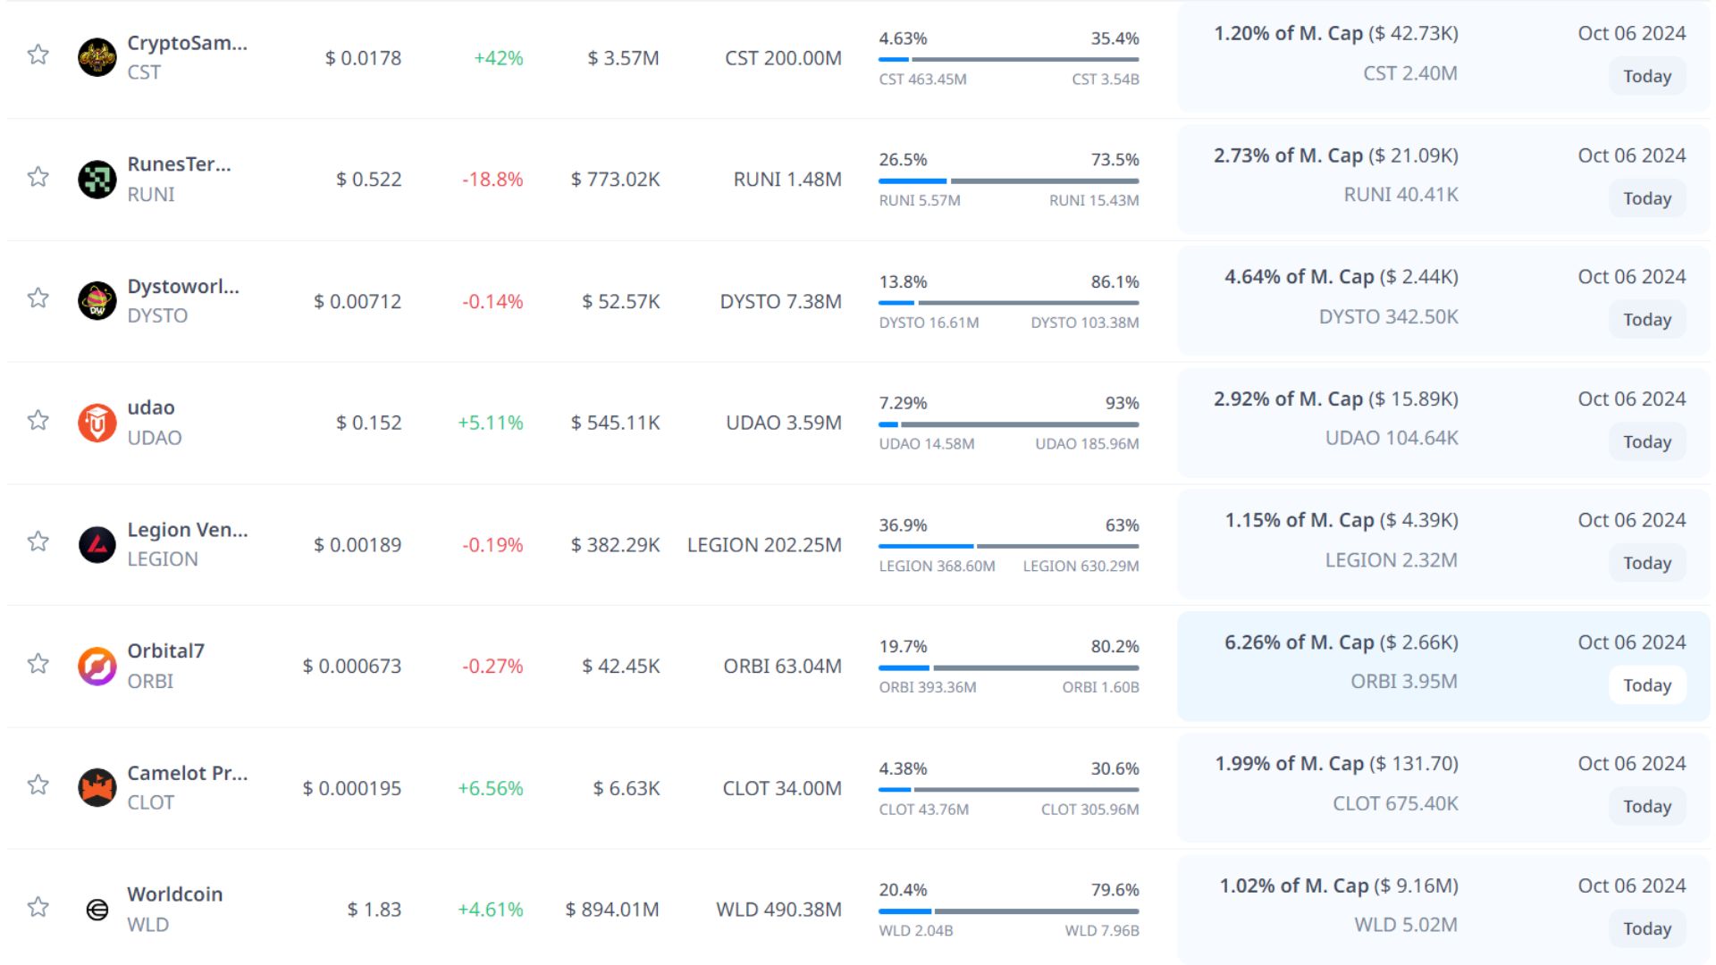1716x965 pixels.
Task: Click the LEGION unlock progress bar
Action: coord(1008,546)
